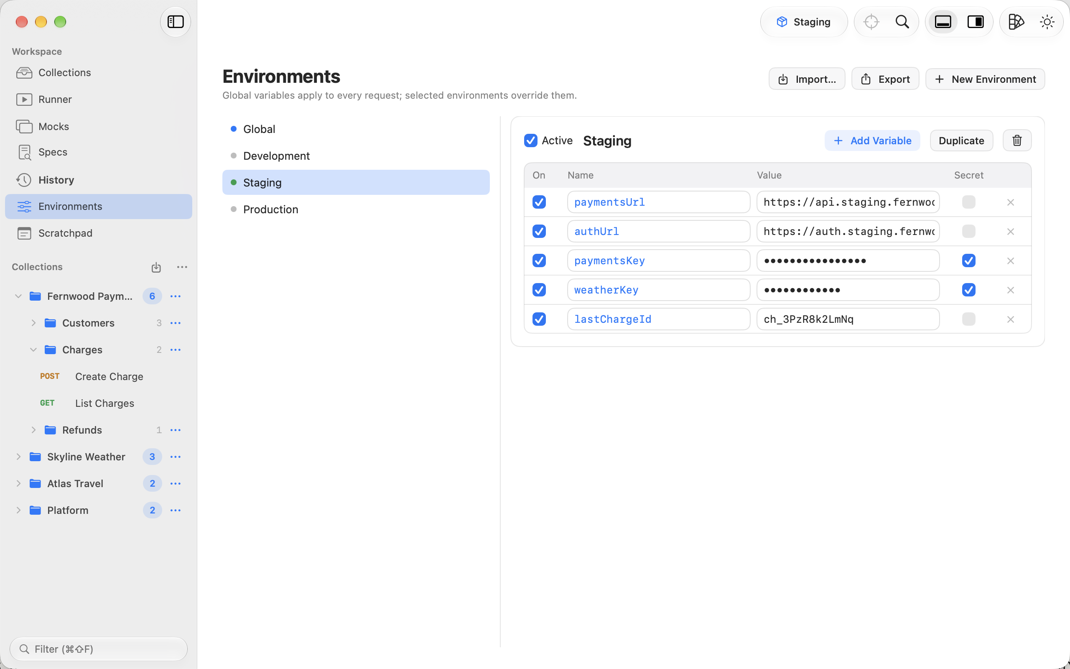
Task: Toggle the right panel layout icon
Action: (976, 22)
